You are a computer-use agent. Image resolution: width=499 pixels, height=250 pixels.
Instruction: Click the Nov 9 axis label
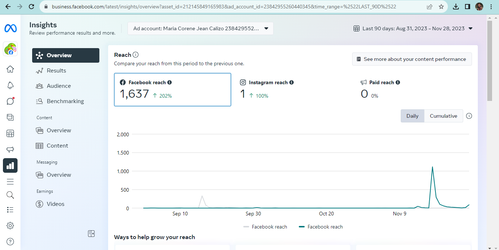tap(400, 214)
